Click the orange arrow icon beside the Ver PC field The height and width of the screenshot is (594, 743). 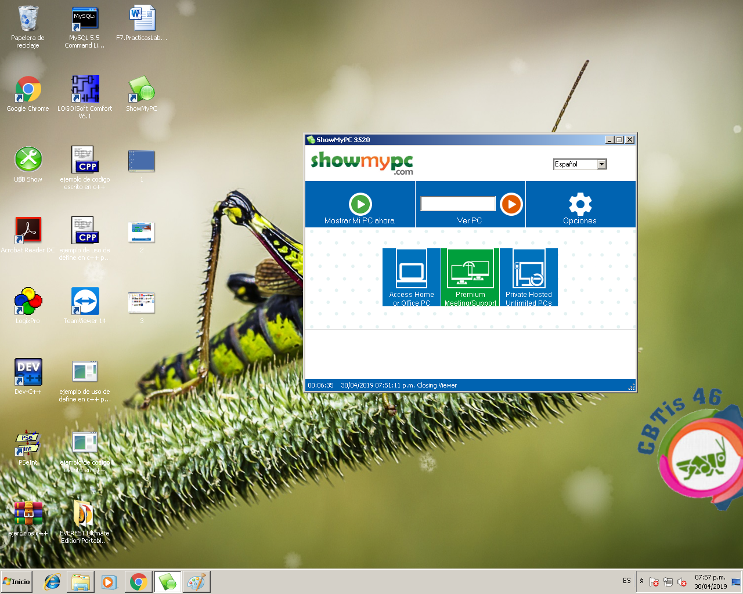(x=510, y=204)
